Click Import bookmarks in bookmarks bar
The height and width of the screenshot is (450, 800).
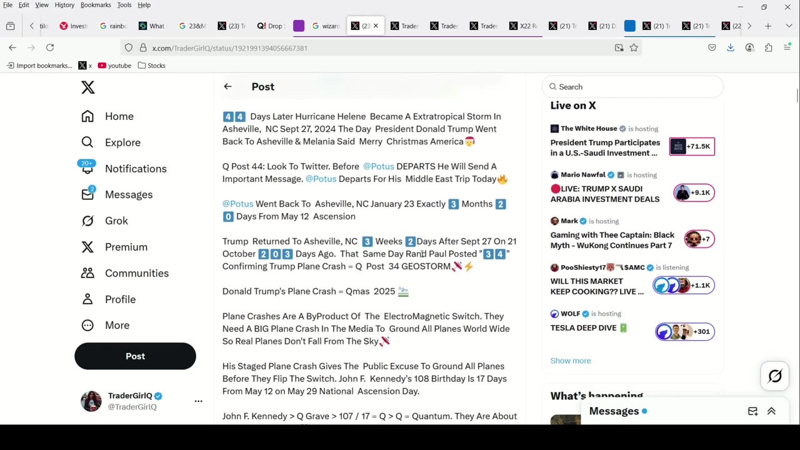(39, 66)
